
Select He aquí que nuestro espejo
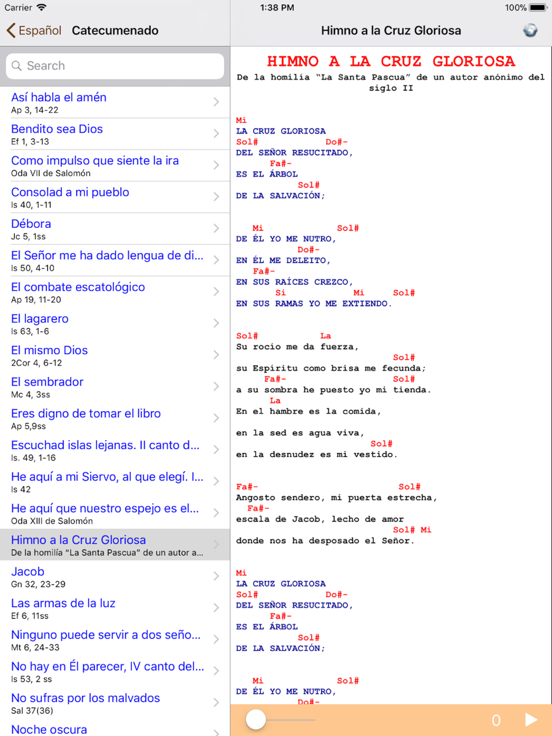115,513
